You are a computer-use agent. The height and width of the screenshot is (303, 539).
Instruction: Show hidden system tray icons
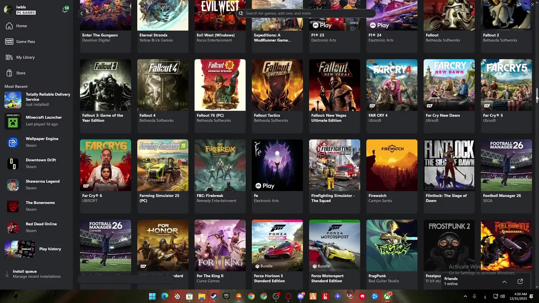[x=465, y=296]
